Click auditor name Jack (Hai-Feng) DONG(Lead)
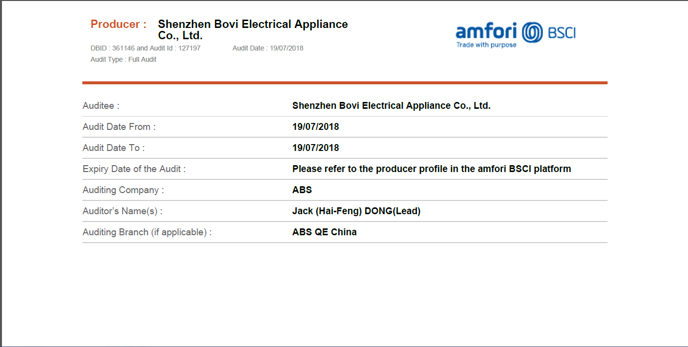 point(357,211)
